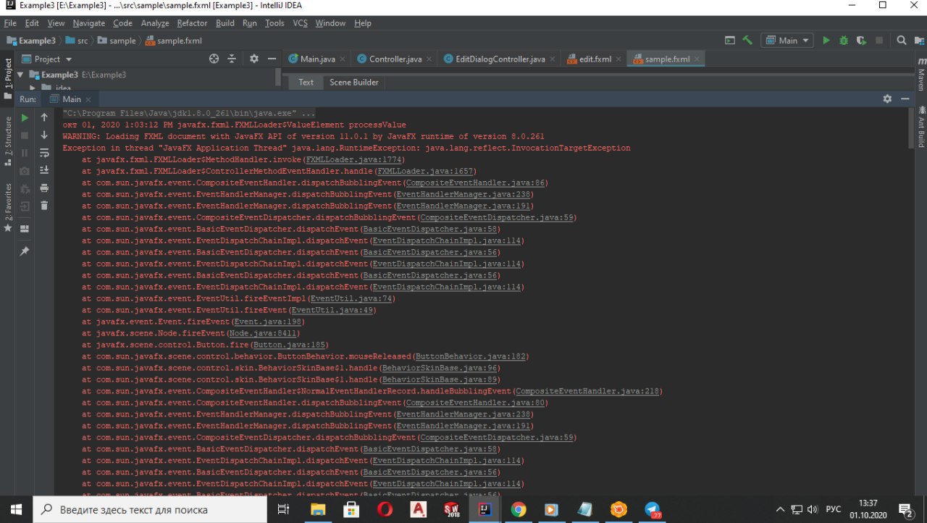Build project with the green hammer icon
The width and height of the screenshot is (927, 523).
coord(747,41)
